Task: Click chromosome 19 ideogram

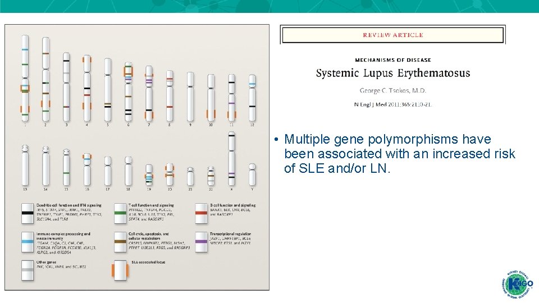Action: [x=149, y=175]
